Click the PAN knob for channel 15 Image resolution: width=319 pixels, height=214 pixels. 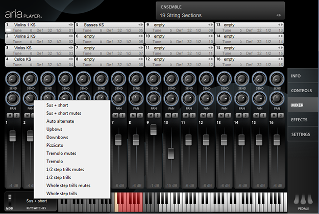coord(259,99)
